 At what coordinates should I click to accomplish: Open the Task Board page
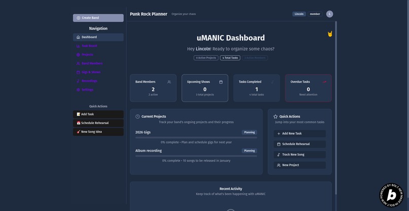(98, 46)
